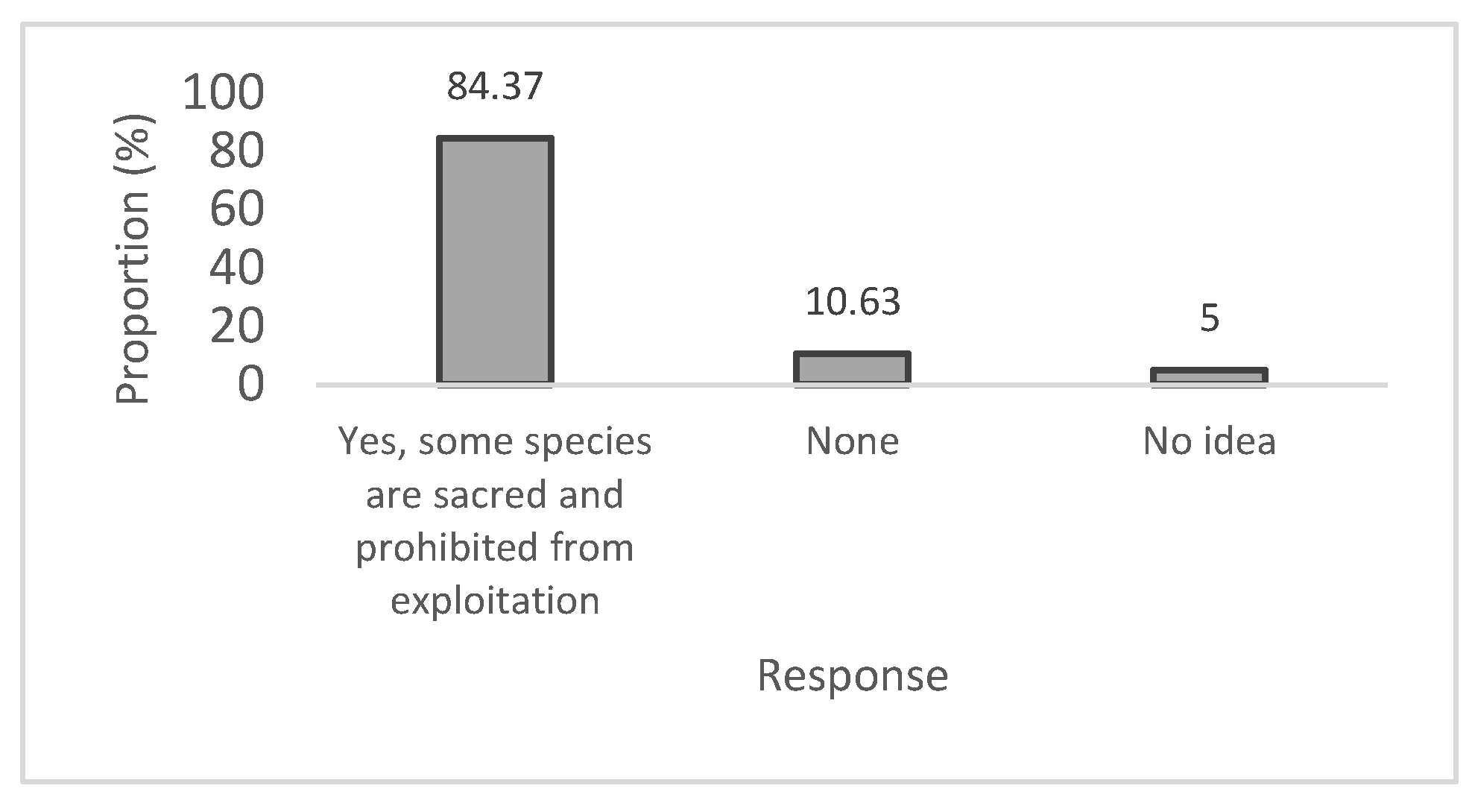Select the 40 tick label on the vertical axis
The height and width of the screenshot is (800, 1472).
click(237, 268)
